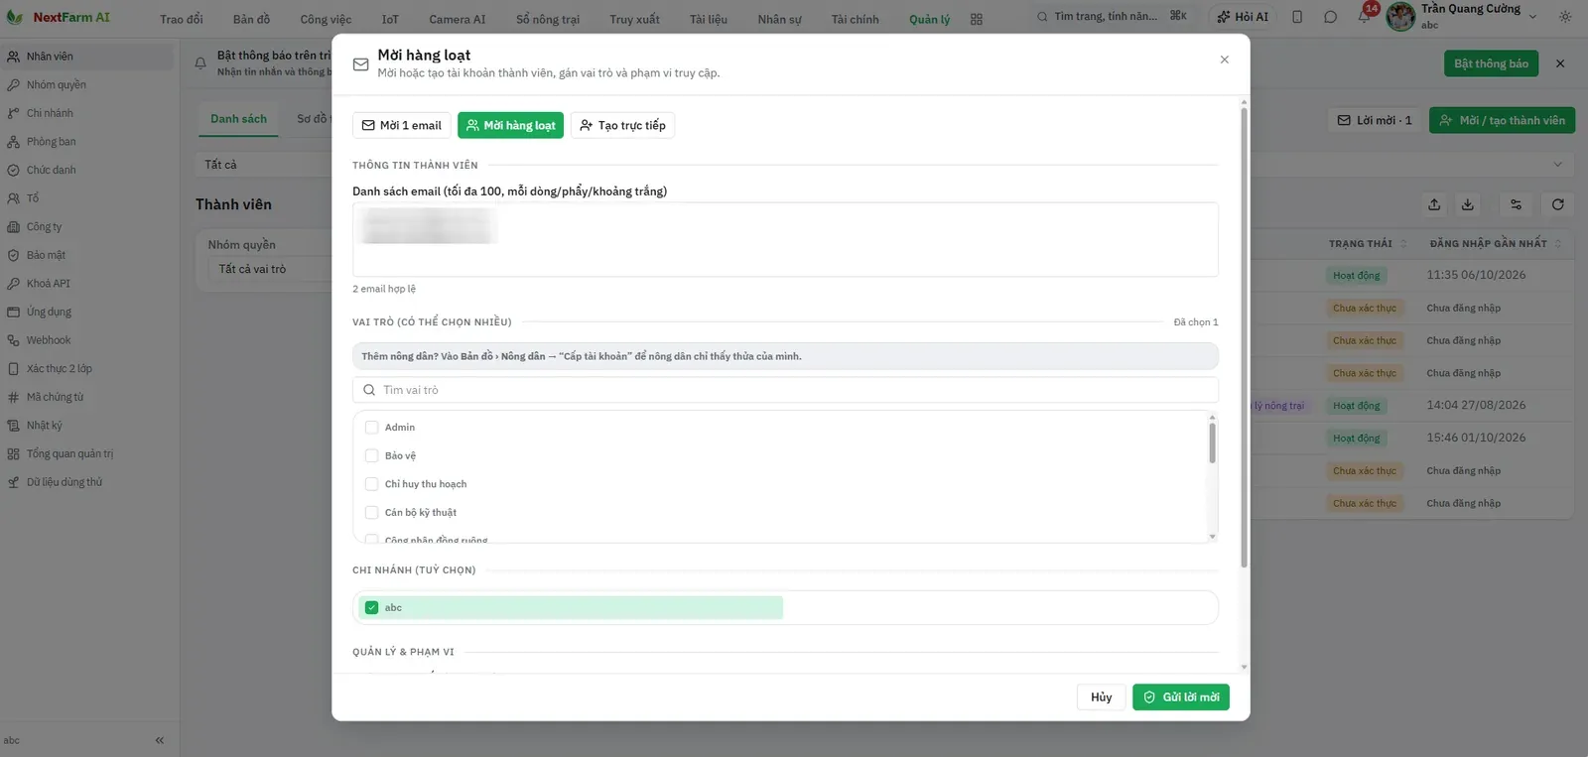This screenshot has height=757, width=1588.
Task: Dismiss the notification banner
Action: [x=1560, y=63]
